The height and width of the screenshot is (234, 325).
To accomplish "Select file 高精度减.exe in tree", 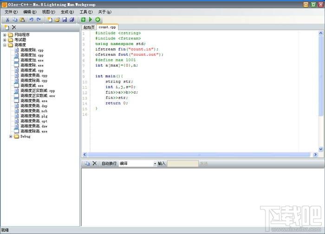I will (32, 85).
